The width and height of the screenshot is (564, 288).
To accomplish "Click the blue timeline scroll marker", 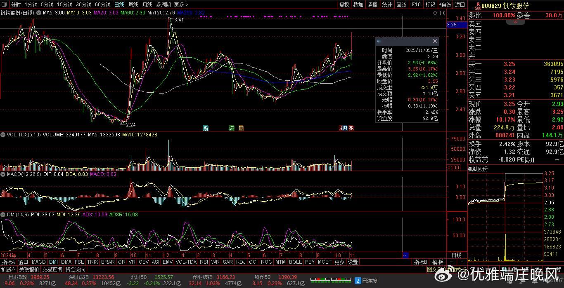I will pyautogui.click(x=405, y=255).
